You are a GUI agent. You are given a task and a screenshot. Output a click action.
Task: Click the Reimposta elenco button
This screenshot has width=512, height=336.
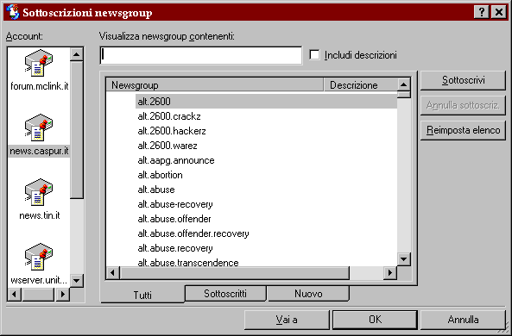[463, 130]
